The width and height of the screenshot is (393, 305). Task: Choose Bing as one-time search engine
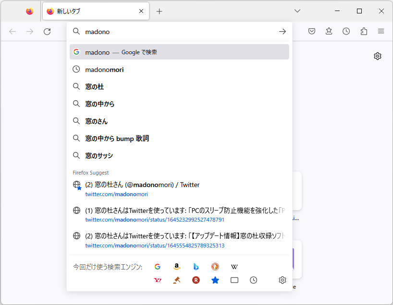click(196, 266)
